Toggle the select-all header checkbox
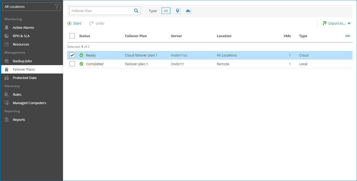 (72, 36)
